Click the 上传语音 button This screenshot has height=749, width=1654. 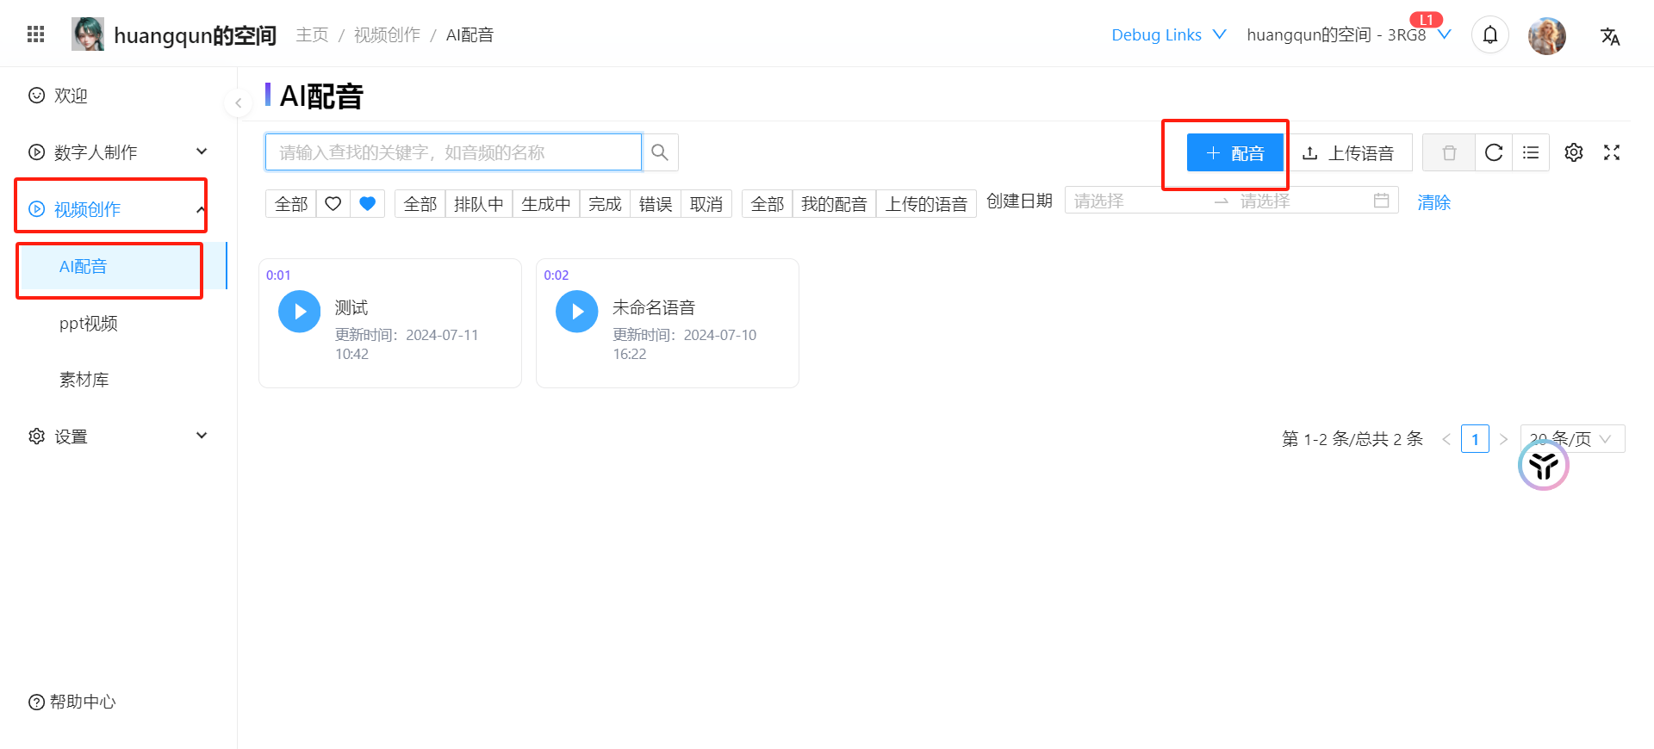coord(1349,152)
